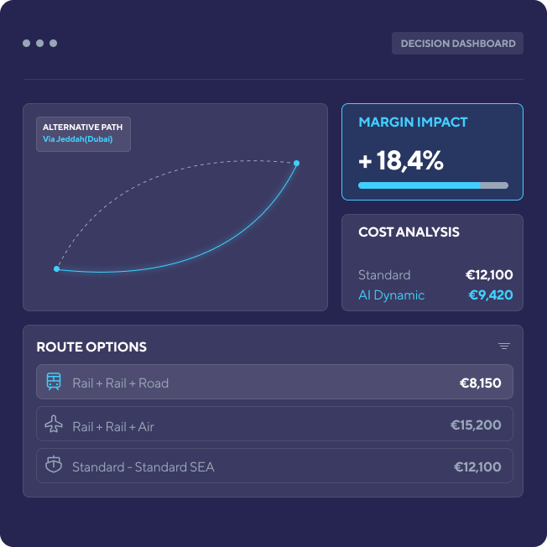The width and height of the screenshot is (547, 547).
Task: Select the Rail + Rail + Road route
Action: 274,383
